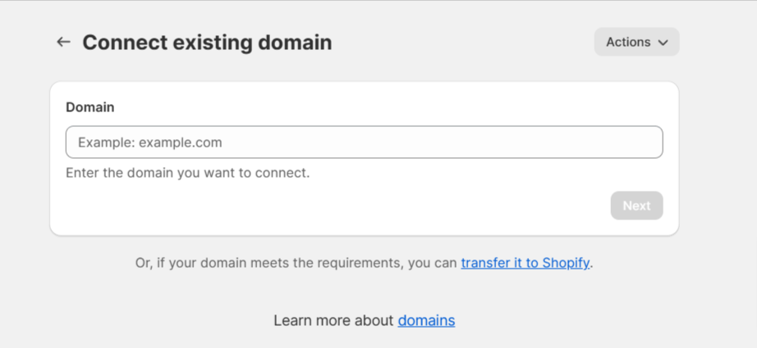Expand Actions using its down arrow

click(663, 43)
